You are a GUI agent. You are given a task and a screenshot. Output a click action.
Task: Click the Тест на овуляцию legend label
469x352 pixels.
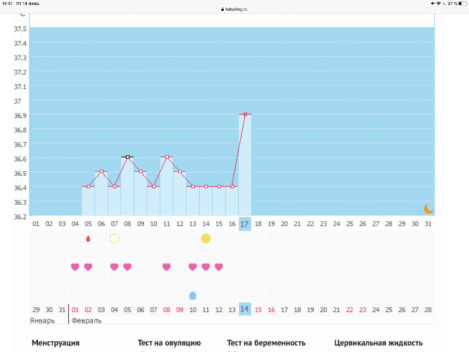(169, 343)
